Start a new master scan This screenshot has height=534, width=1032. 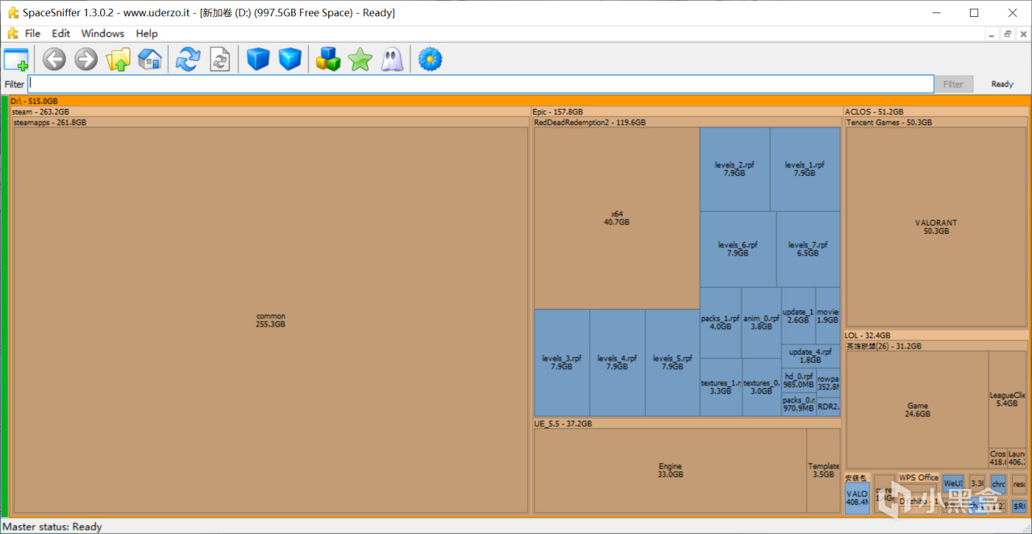point(188,59)
